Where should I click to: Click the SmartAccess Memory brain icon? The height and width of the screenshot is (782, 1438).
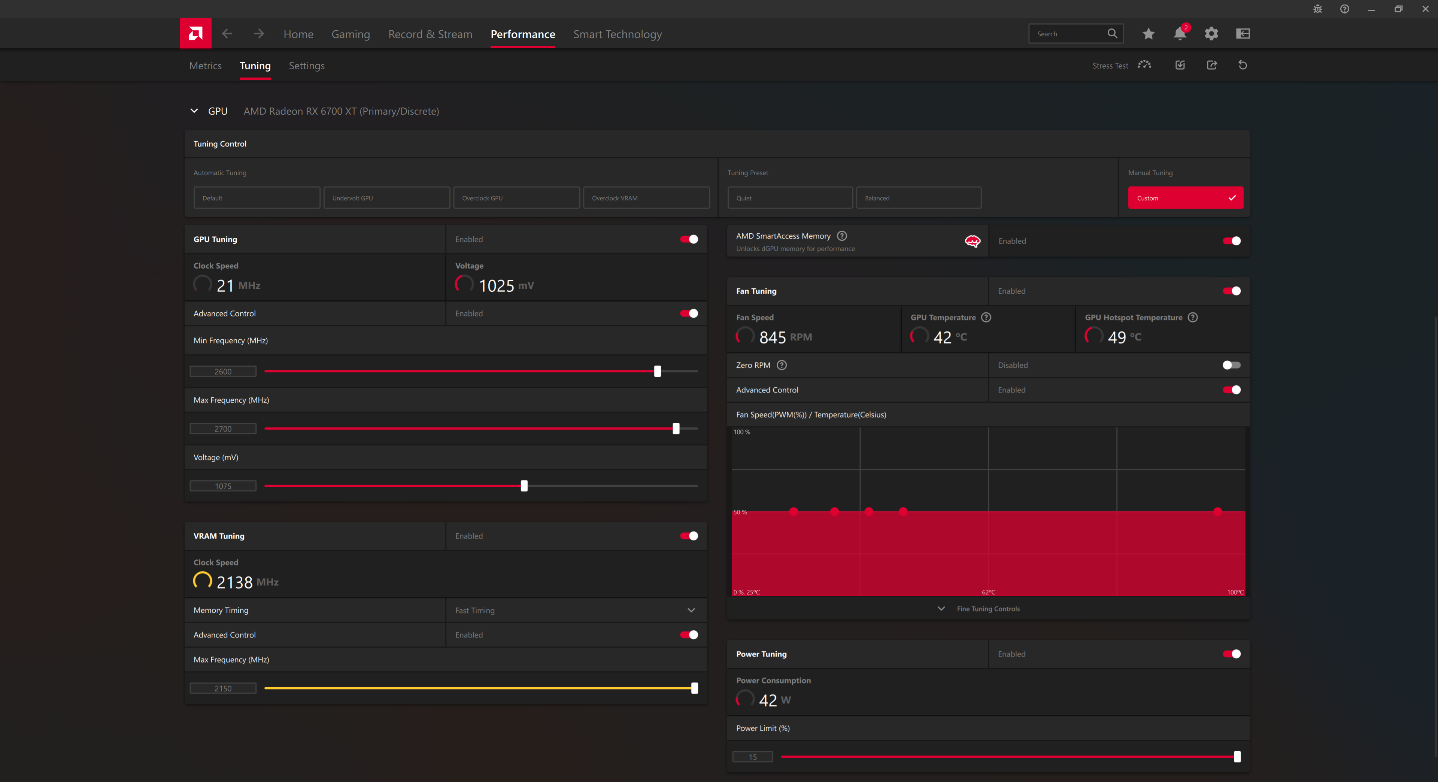[x=973, y=240]
